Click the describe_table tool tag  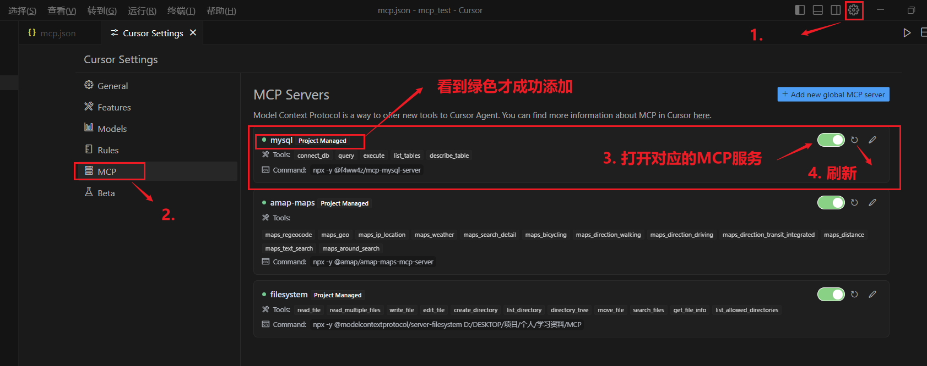(449, 156)
